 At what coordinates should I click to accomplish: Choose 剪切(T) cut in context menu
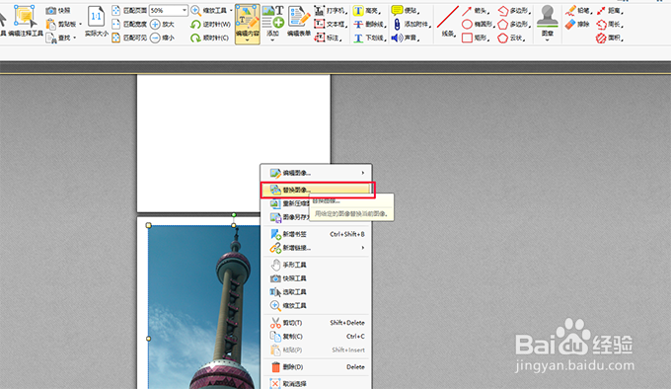[316, 323]
